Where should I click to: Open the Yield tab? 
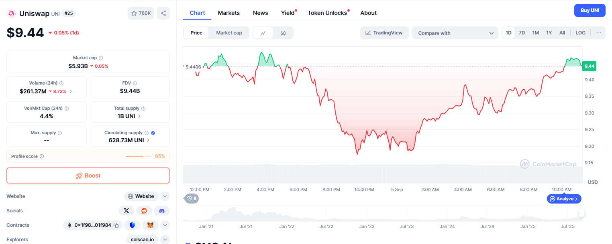pyautogui.click(x=288, y=13)
